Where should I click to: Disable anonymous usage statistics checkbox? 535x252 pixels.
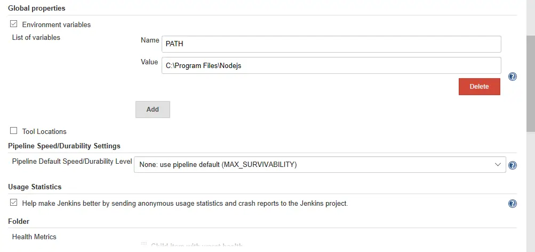point(14,203)
